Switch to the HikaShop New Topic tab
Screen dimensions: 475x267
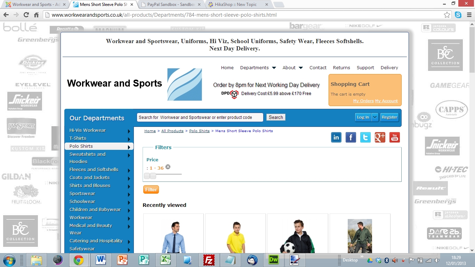click(238, 5)
